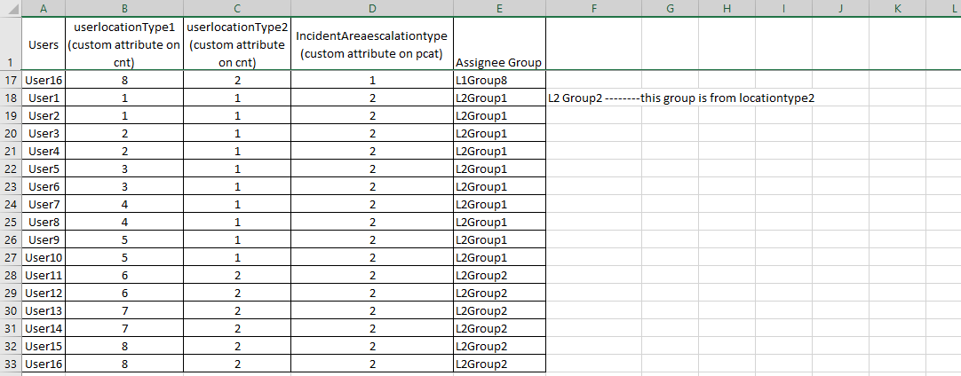Click the L2Group1 cell in row 27
Screen dimensions: 961x376
click(x=499, y=257)
